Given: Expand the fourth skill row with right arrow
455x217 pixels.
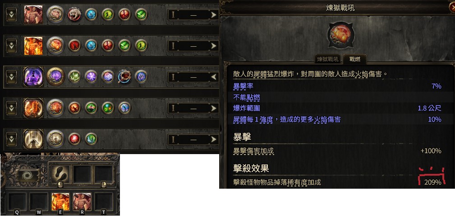Looking at the screenshot, I should (x=214, y=108).
